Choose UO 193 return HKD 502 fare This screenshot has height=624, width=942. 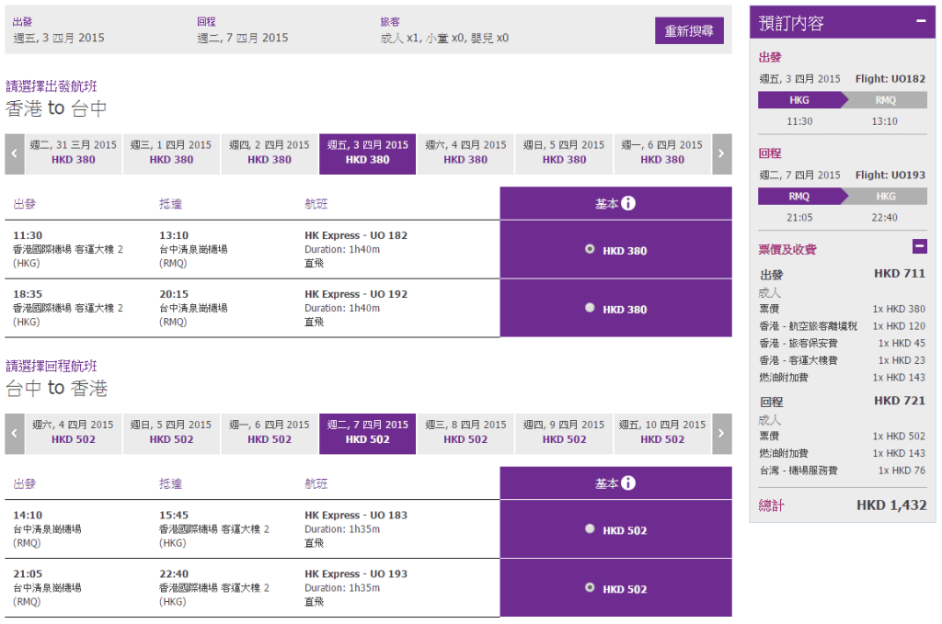590,588
